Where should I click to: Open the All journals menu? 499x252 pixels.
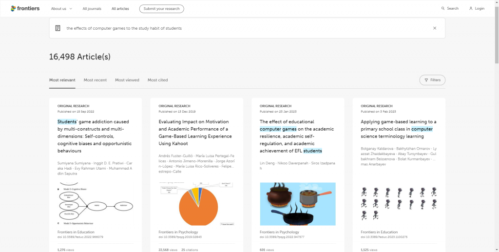pos(92,9)
